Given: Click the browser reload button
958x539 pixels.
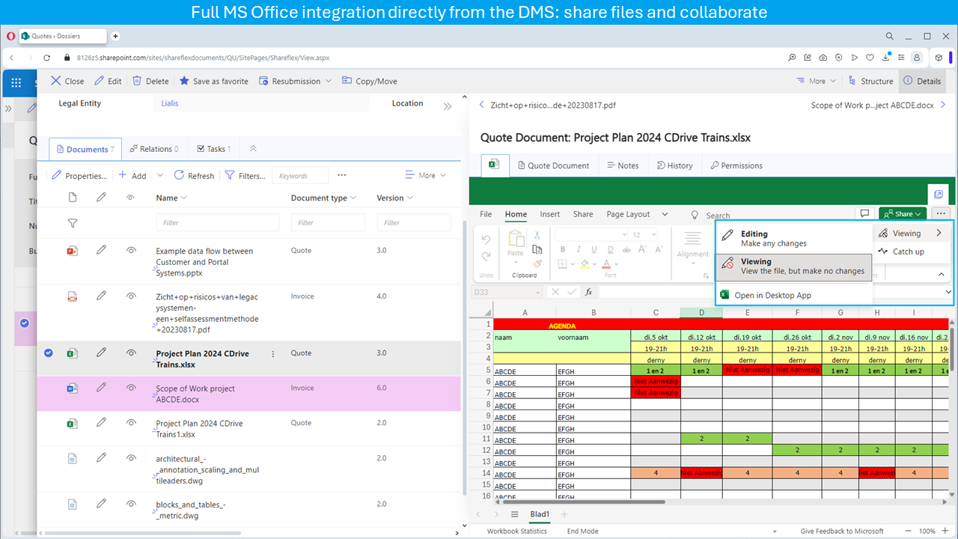Looking at the screenshot, I should coord(46,58).
